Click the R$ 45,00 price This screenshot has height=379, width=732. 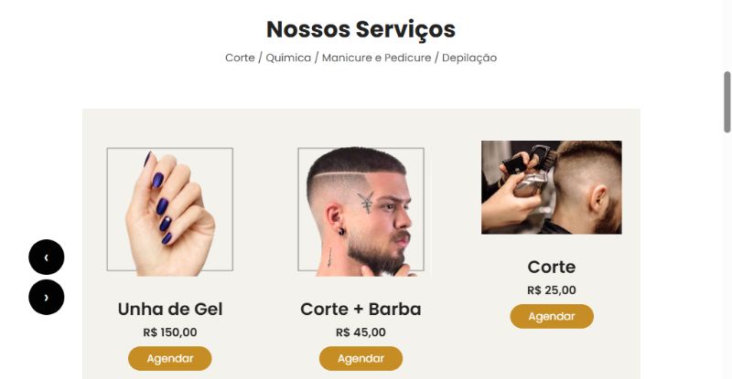[x=361, y=332]
